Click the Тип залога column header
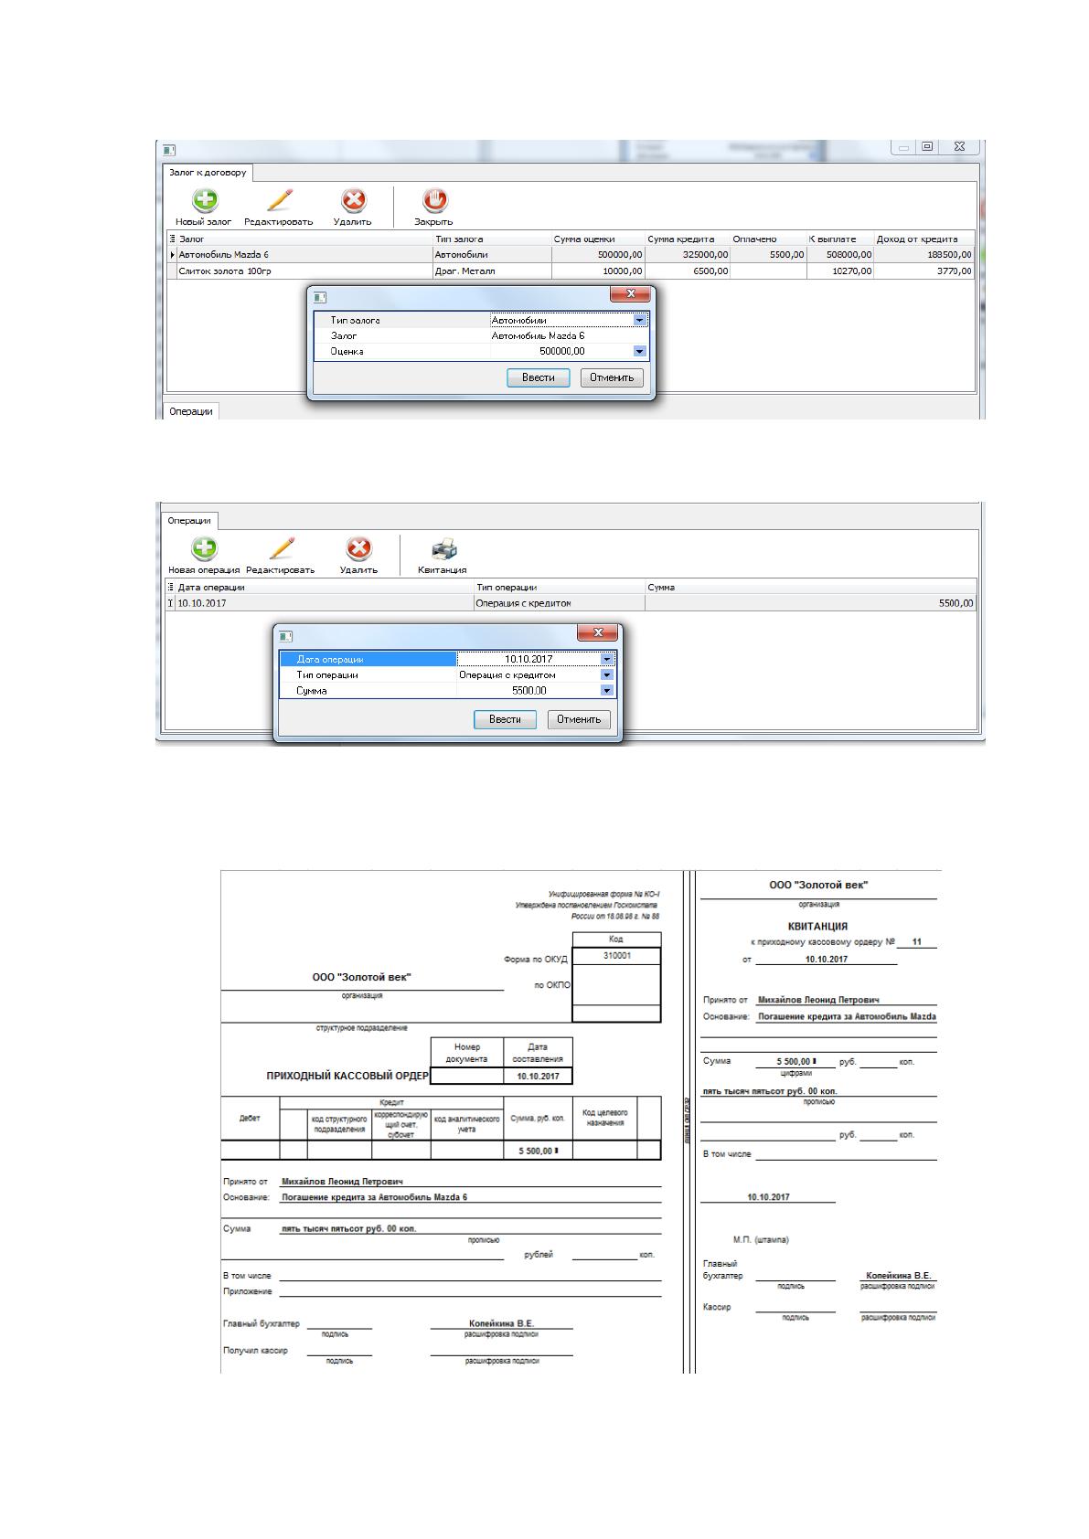Screen dimensions: 1089x1539 point(492,239)
